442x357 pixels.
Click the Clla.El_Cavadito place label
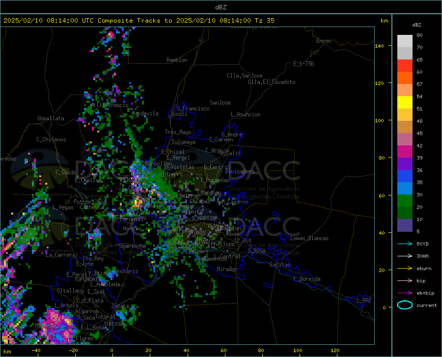[272, 82]
